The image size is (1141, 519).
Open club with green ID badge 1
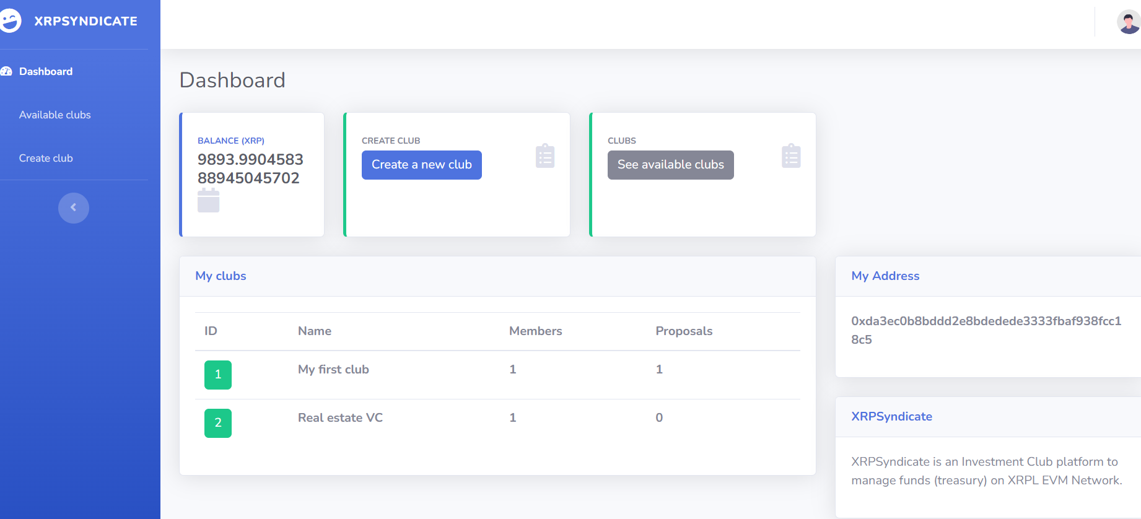coord(218,375)
